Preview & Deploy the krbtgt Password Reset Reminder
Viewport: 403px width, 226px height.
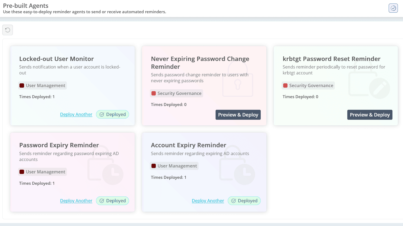[370, 115]
